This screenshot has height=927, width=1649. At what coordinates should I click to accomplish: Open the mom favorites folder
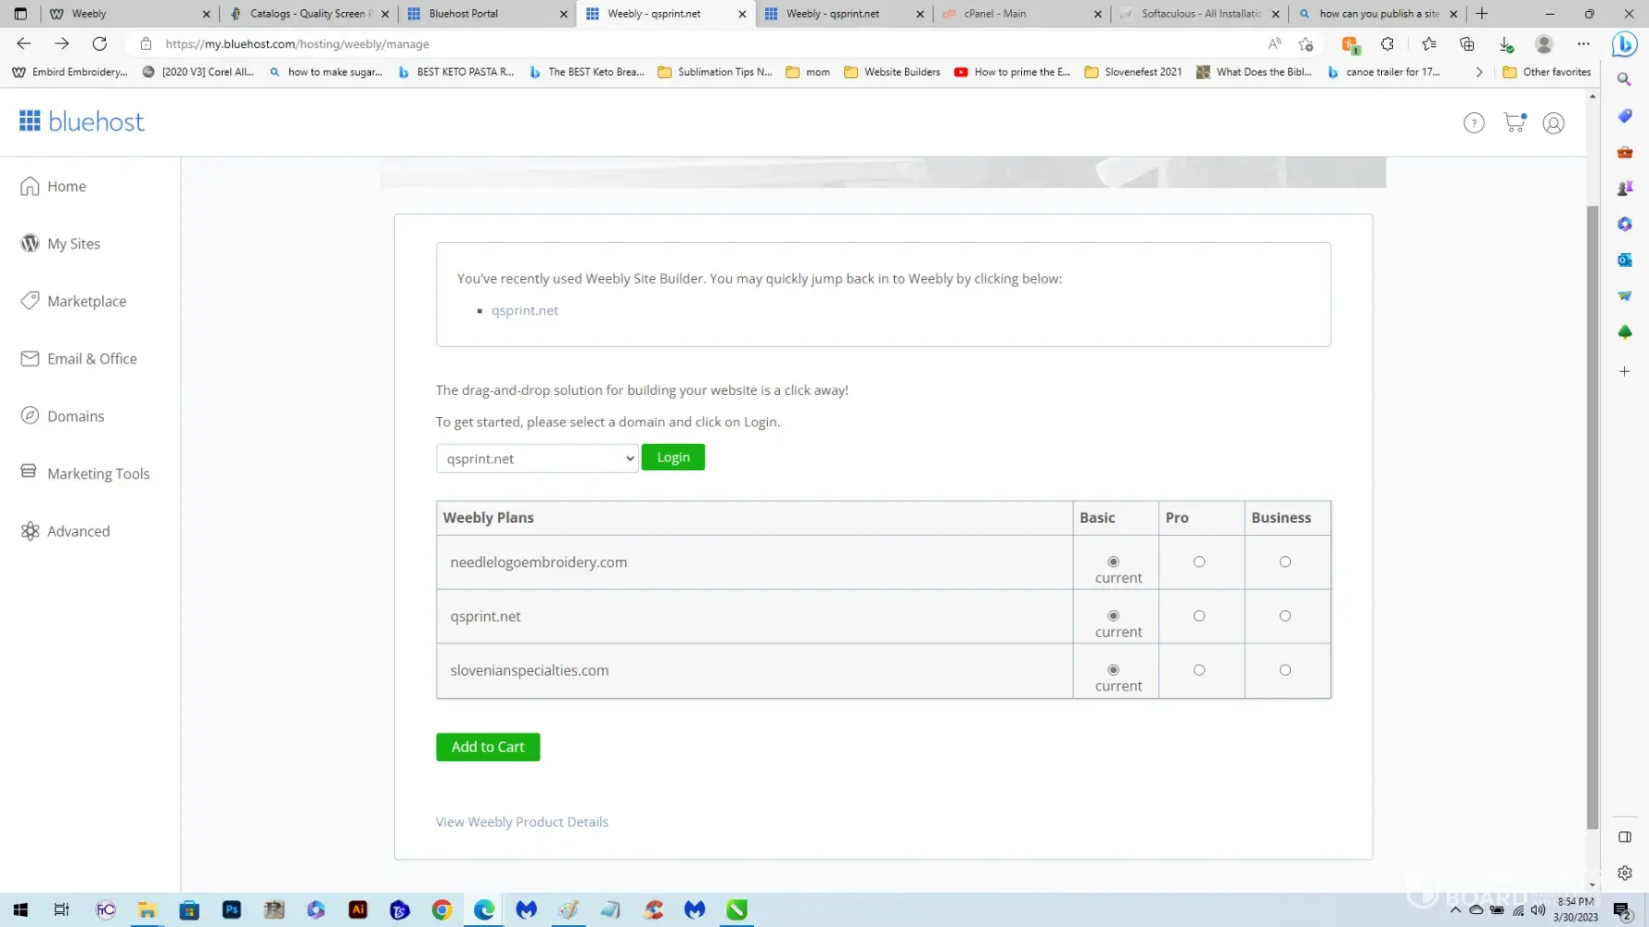point(808,71)
